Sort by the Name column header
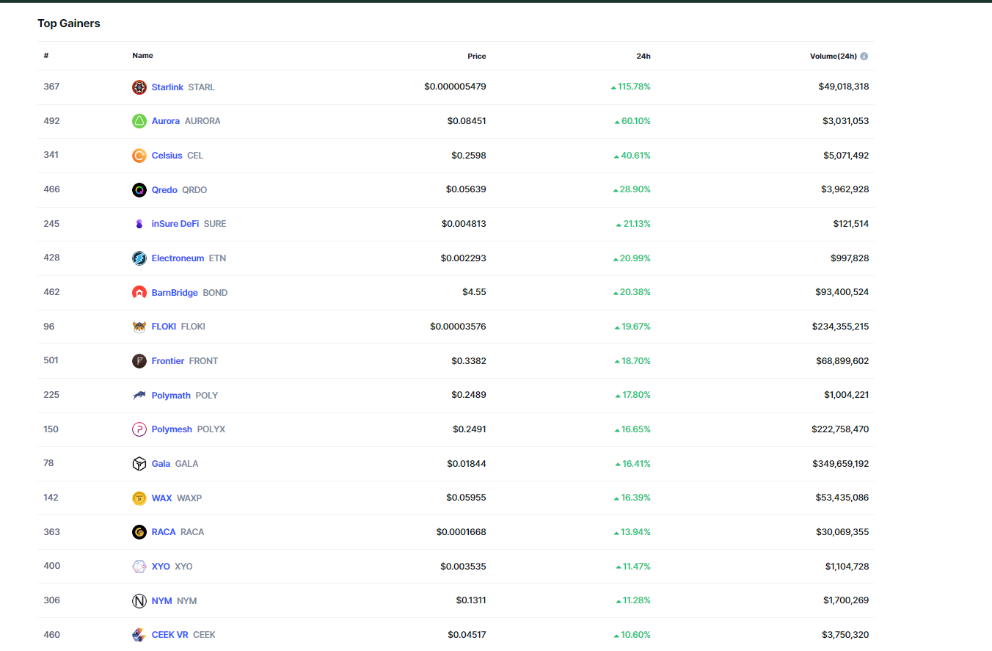992x651 pixels. (x=142, y=56)
